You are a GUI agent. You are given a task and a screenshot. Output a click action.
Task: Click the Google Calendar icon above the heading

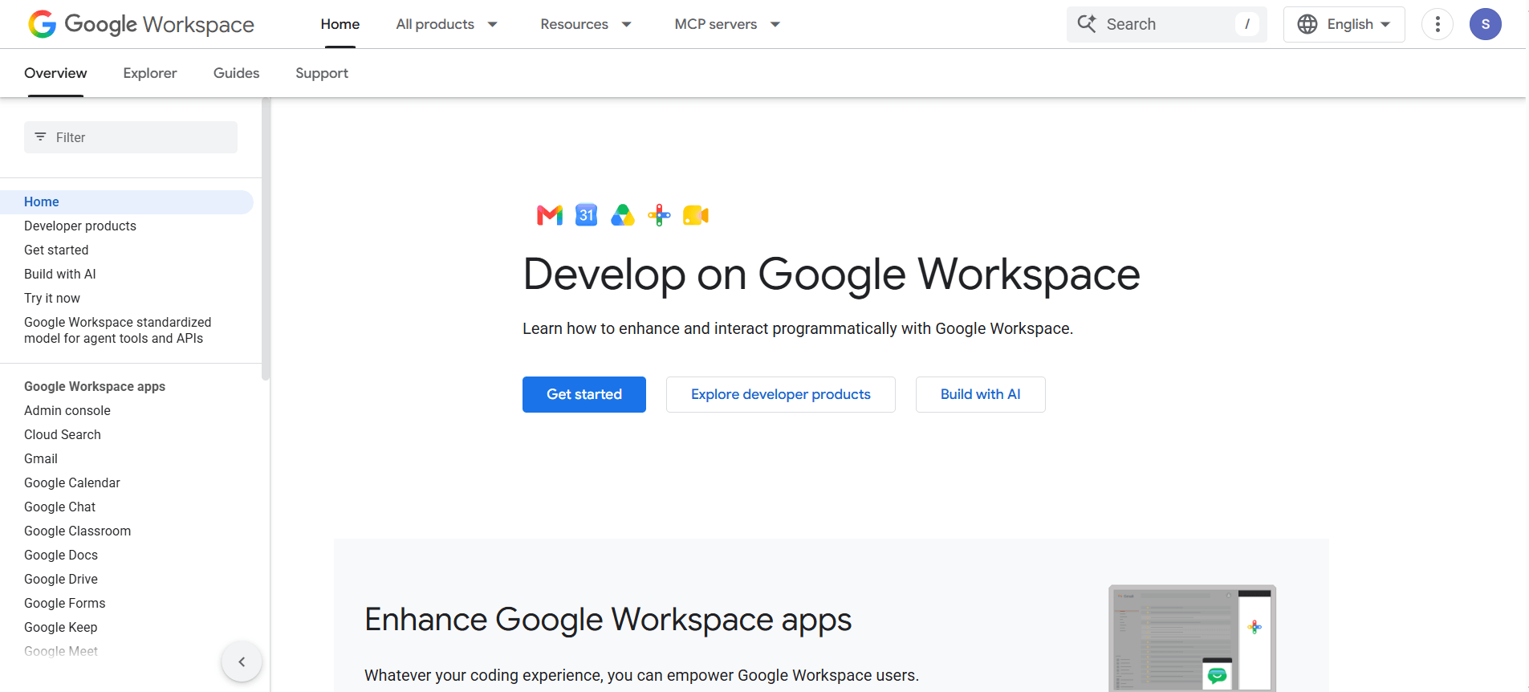pyautogui.click(x=587, y=215)
